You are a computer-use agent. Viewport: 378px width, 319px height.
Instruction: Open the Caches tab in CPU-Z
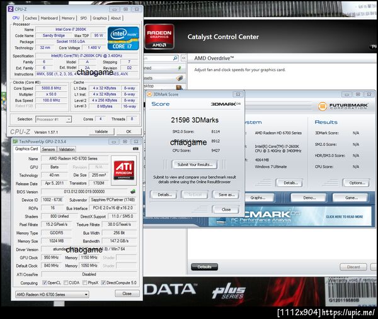pos(31,18)
